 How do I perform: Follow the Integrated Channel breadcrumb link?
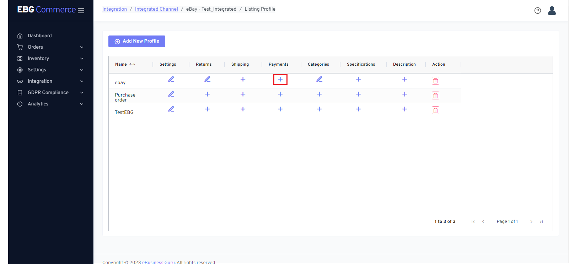156,9
